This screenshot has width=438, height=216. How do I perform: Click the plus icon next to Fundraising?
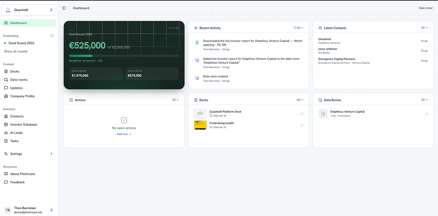[x=52, y=36]
